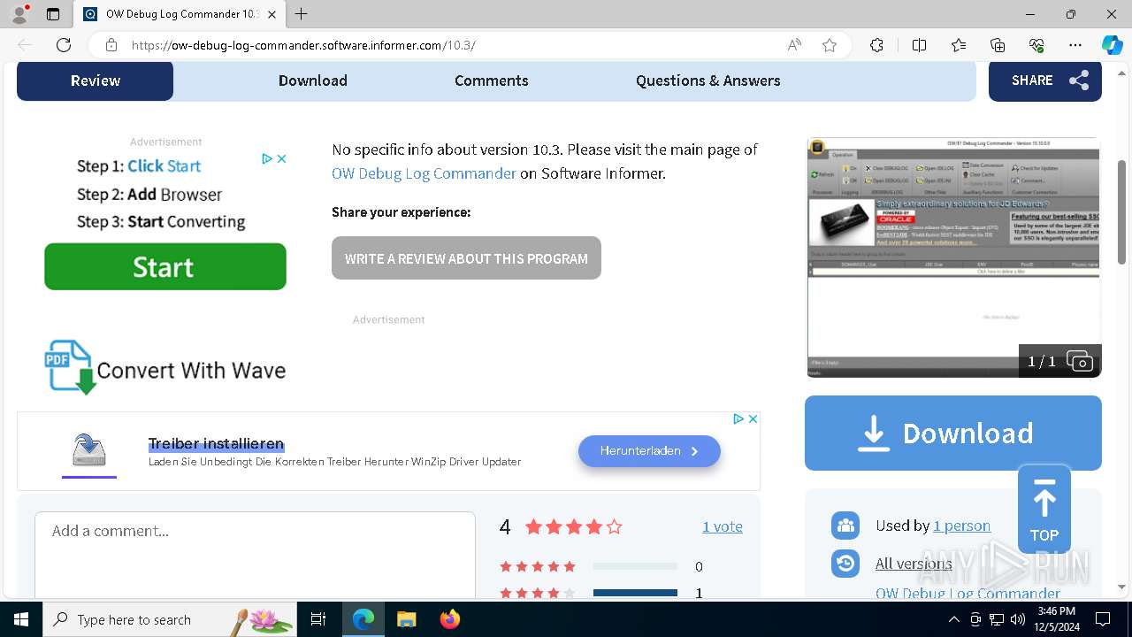1132x637 pixels.
Task: Open screenshot gallery camera icon
Action: (x=1080, y=361)
